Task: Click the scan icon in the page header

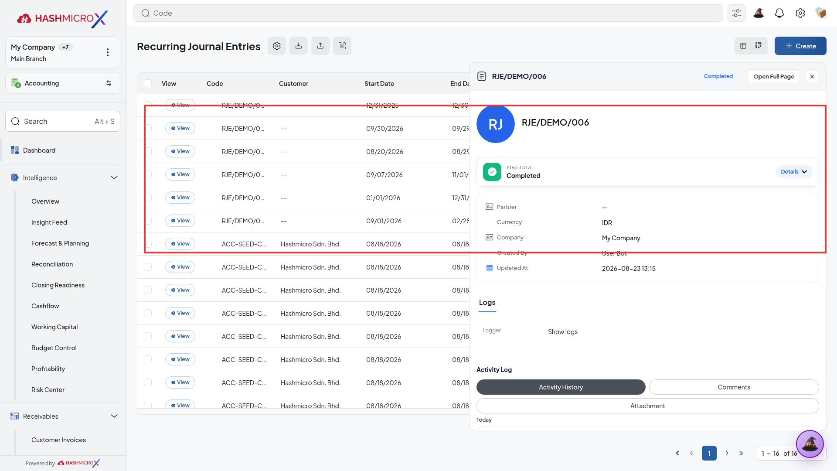Action: click(342, 46)
